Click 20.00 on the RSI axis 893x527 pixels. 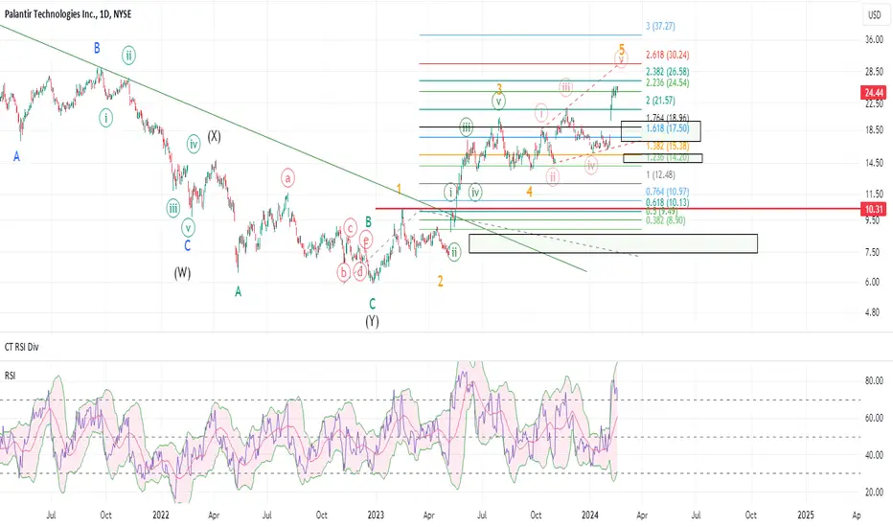click(x=874, y=493)
